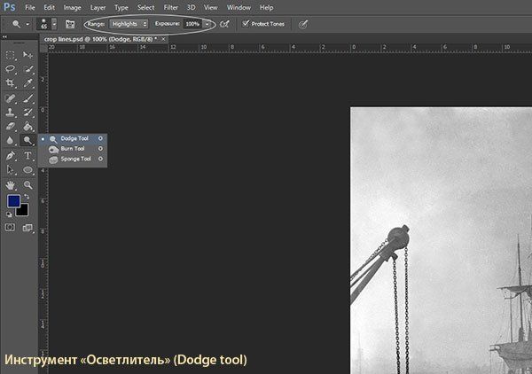Open the brush preset picker arrow
This screenshot has height=374, width=532.
(x=54, y=24)
